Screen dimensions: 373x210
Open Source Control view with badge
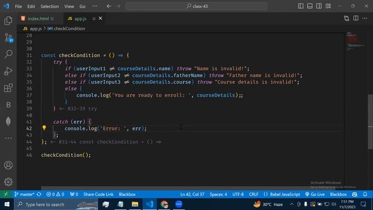tap(9, 37)
